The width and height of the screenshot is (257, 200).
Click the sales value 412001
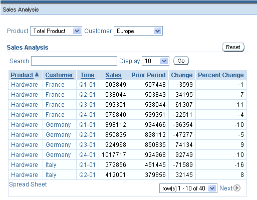(x=115, y=175)
